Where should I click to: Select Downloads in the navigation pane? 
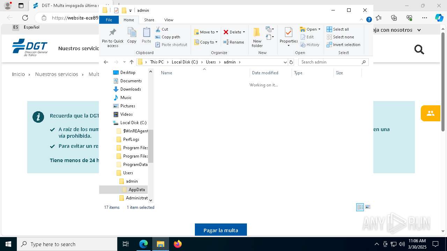(131, 89)
